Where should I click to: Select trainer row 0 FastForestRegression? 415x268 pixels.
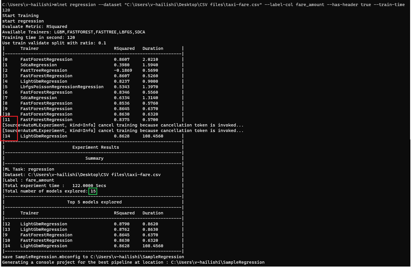click(46, 59)
